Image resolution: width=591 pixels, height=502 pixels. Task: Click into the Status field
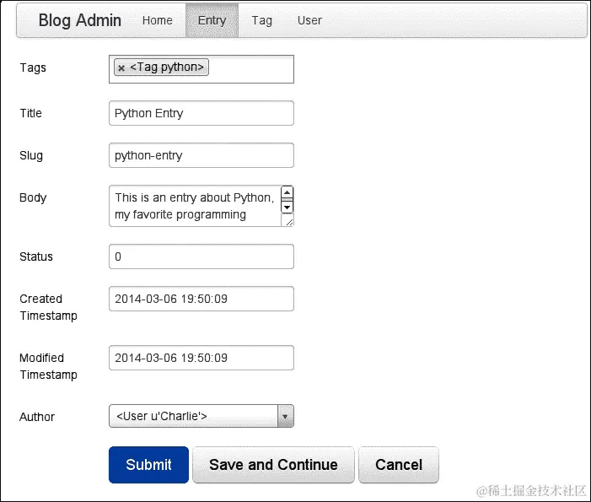click(201, 256)
